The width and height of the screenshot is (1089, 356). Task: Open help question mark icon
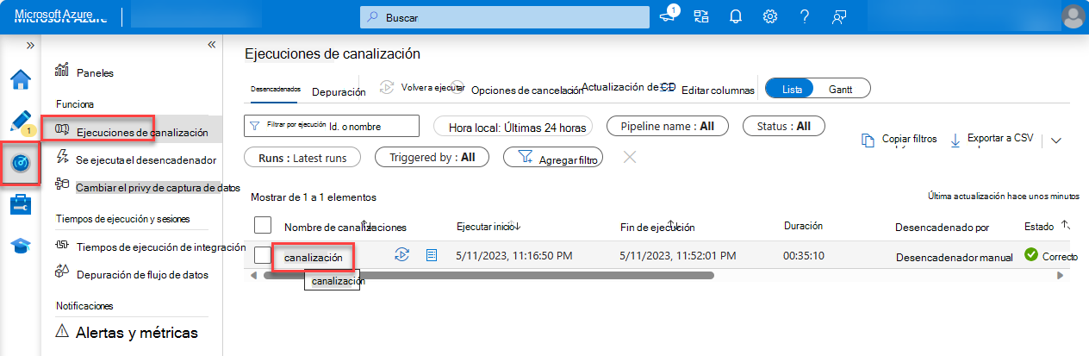[x=805, y=16]
